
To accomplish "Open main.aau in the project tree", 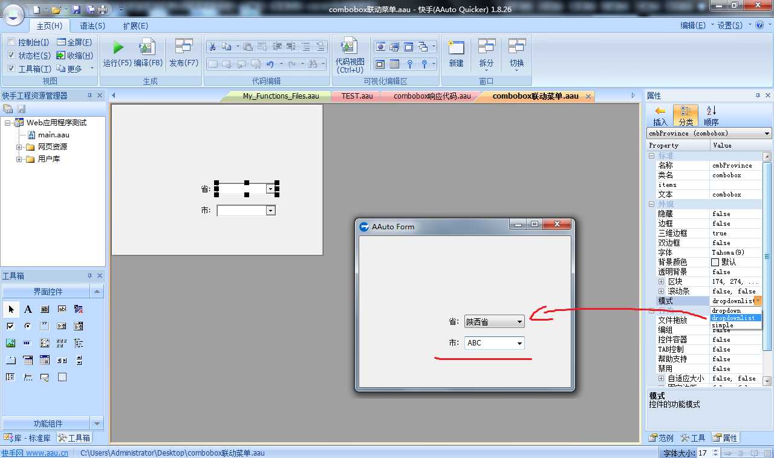I will (53, 135).
